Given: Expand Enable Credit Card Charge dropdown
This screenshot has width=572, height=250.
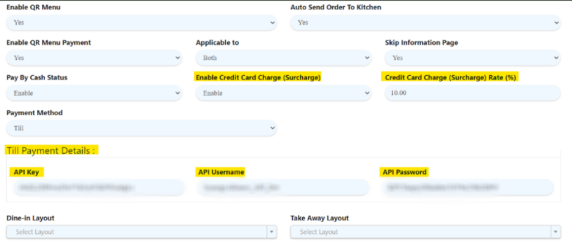Looking at the screenshot, I should tap(283, 93).
